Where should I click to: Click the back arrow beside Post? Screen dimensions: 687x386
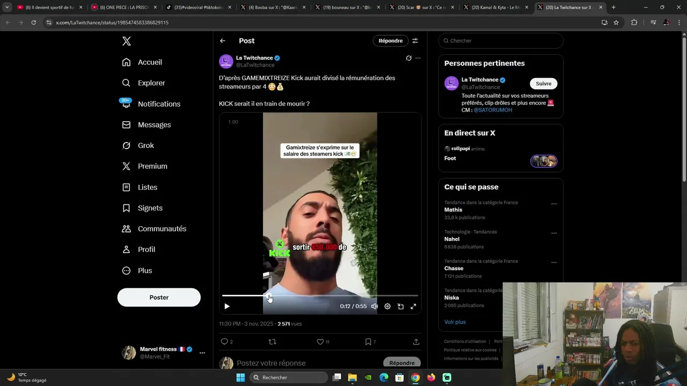click(223, 41)
